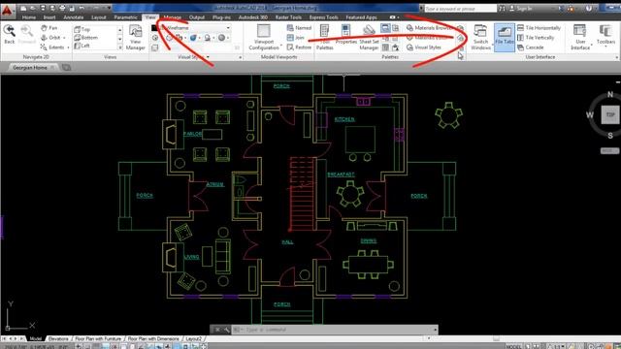This screenshot has width=621, height=349.
Task: Click the keyword search input field
Action: 460,9
